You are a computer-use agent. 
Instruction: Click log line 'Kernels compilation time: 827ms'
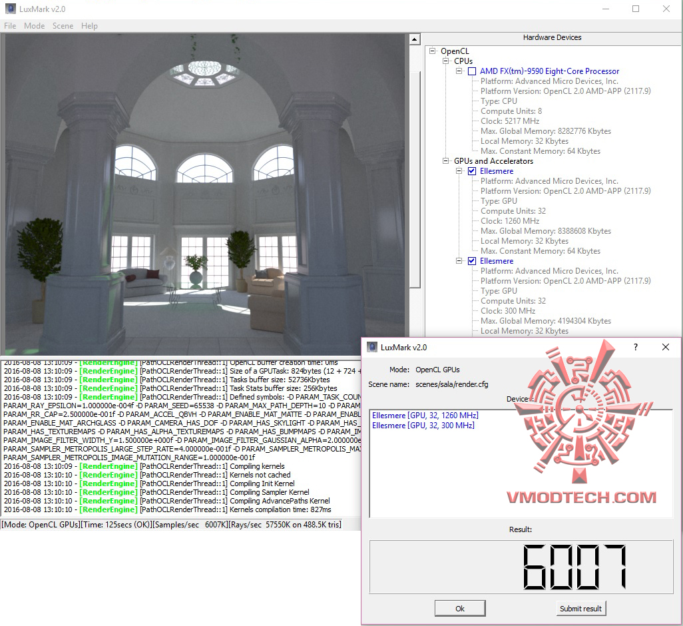tap(168, 509)
